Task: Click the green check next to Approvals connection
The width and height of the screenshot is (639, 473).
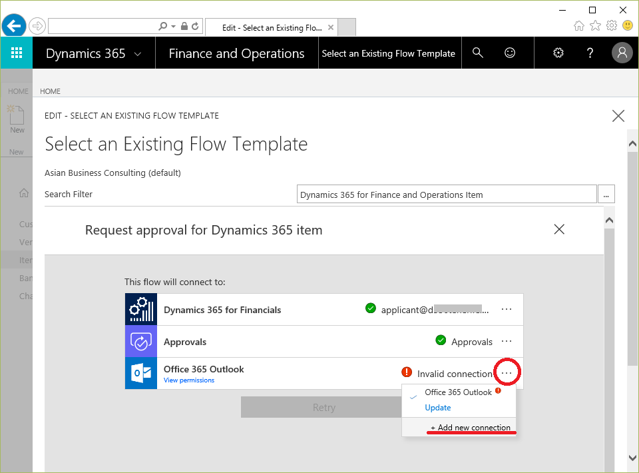Action: [x=441, y=340]
